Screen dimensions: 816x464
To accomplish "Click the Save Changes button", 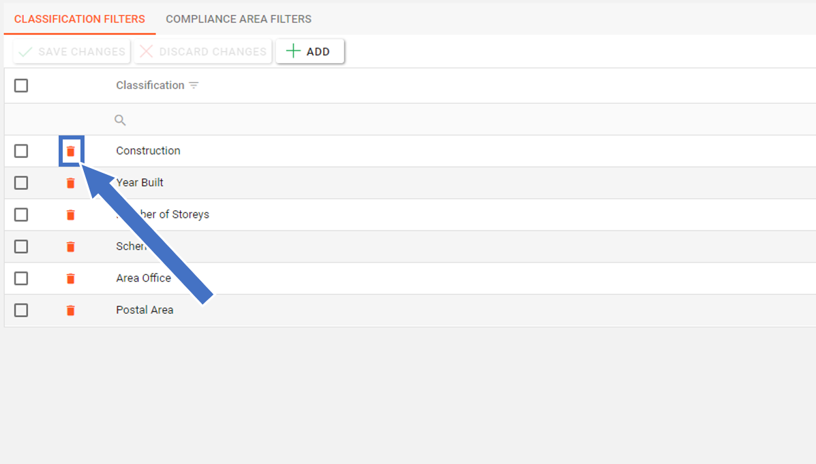I will click(72, 52).
